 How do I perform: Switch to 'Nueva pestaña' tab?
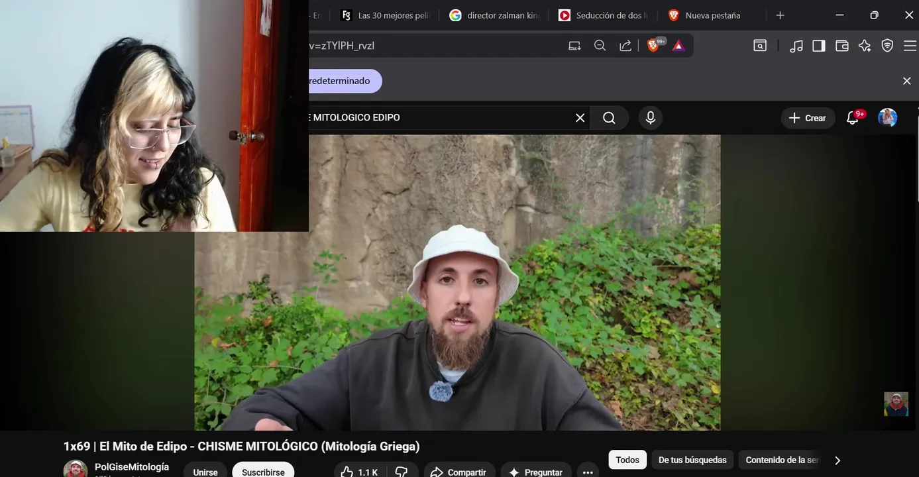[712, 15]
